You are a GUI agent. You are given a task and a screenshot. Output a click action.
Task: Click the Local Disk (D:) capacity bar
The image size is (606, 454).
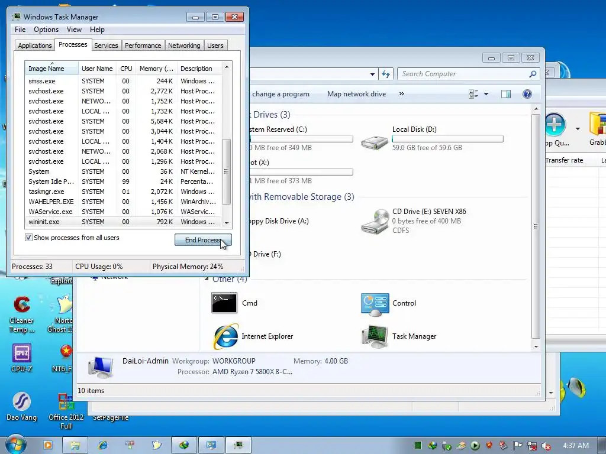click(447, 138)
